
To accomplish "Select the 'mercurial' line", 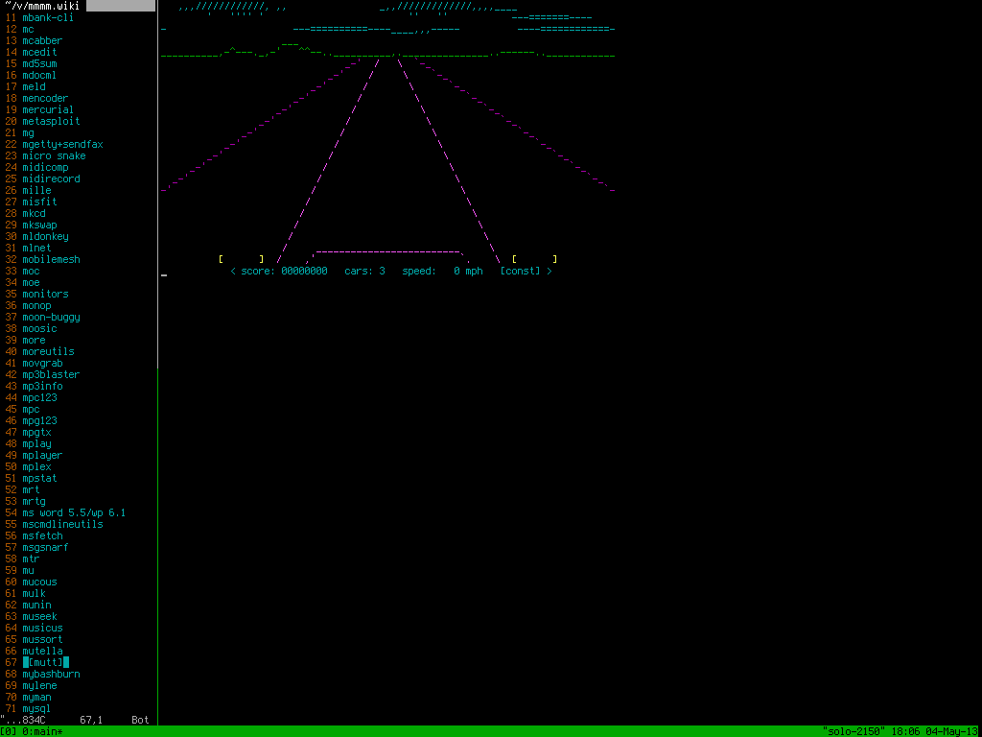I will [48, 109].
